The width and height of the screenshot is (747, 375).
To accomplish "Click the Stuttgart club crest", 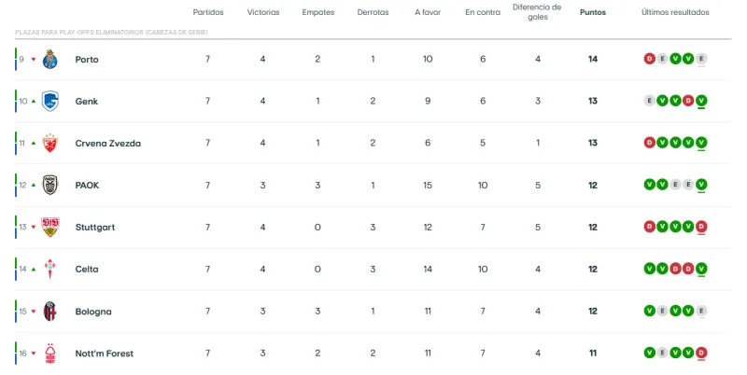I will click(50, 227).
